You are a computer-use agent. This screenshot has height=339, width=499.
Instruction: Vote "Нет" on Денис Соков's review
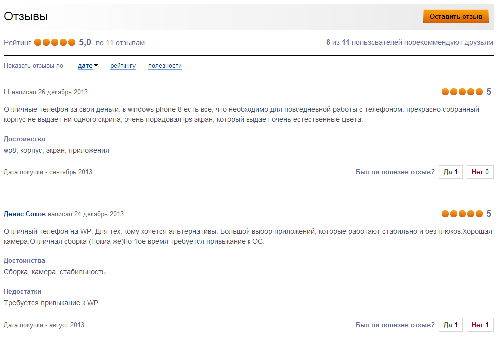tap(480, 325)
